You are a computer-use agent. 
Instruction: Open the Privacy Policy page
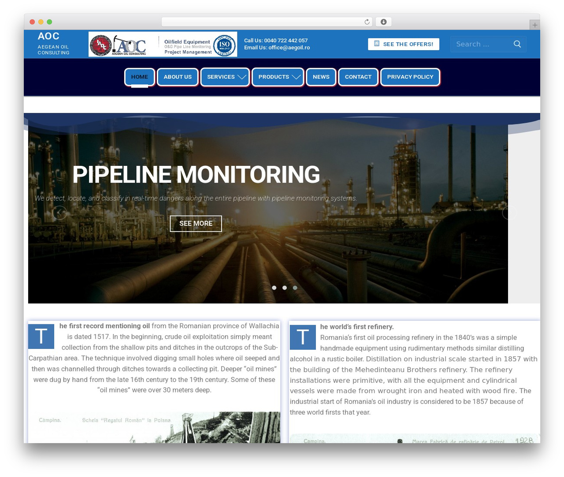click(x=410, y=77)
